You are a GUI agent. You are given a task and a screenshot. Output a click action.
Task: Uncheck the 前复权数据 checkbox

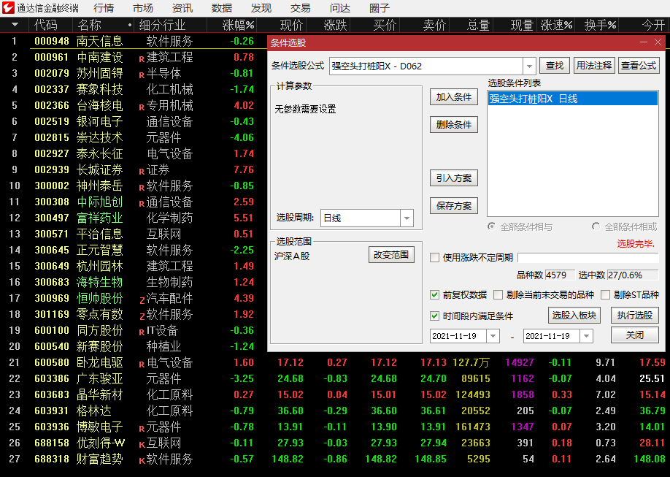click(x=435, y=295)
